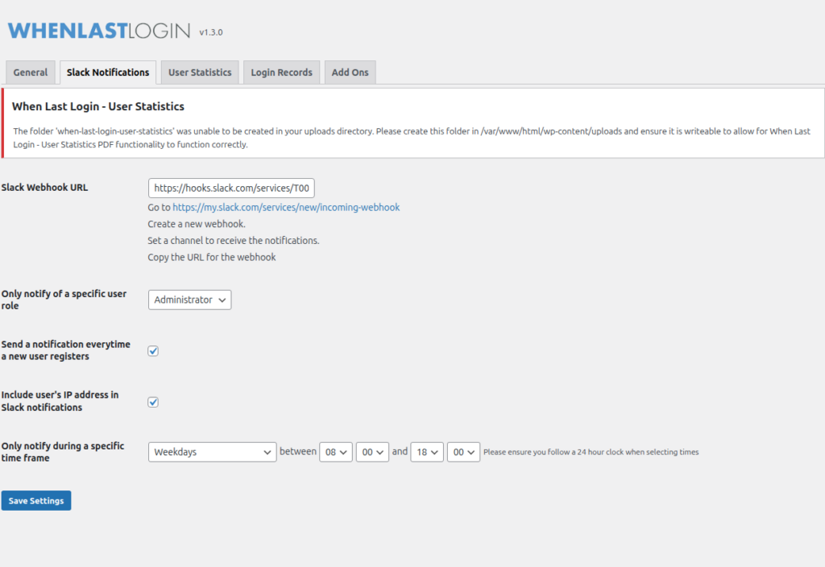Click the 'Include user's IP address' label

60,401
